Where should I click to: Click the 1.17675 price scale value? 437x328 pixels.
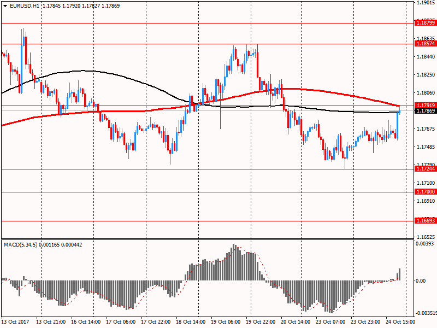[x=426, y=129]
